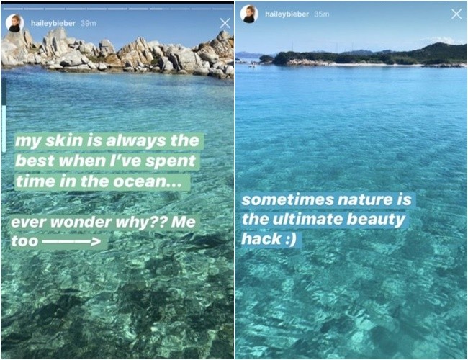Image resolution: width=468 pixels, height=360 pixels.
Task: Jump to the first story progress segment
Action: 13,9
